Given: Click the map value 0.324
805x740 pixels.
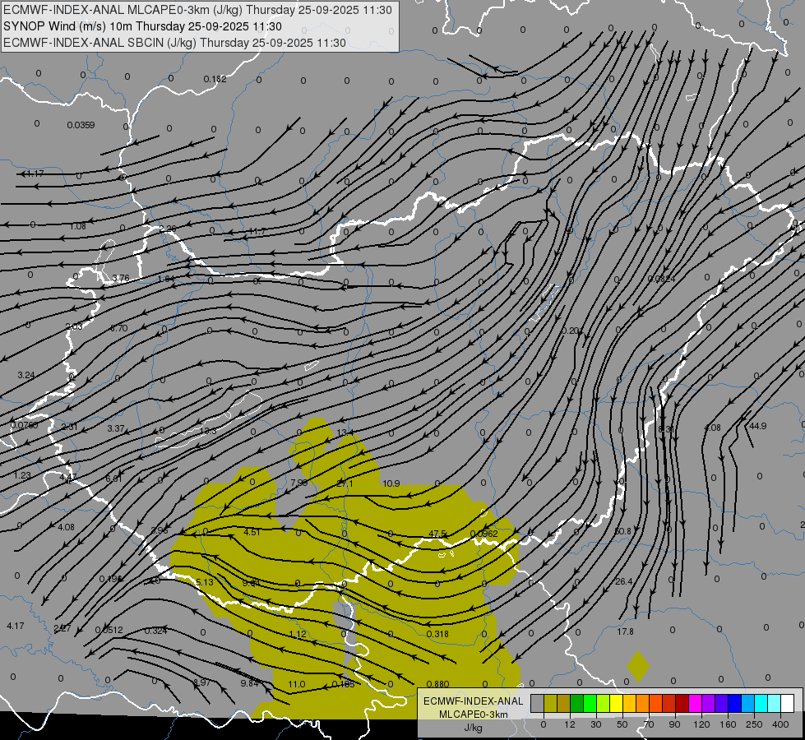Looking at the screenshot, I should point(155,631).
